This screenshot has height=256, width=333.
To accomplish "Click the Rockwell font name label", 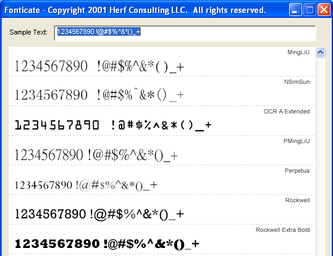I will click(297, 200).
